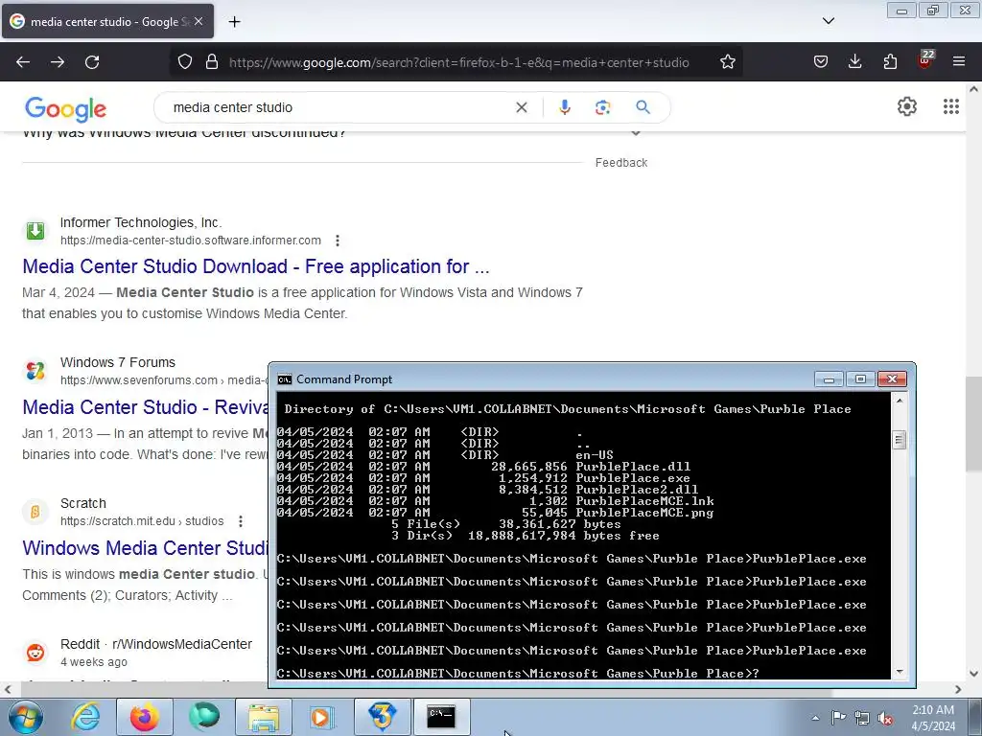Screen dimensions: 982x736
Task: Open Windows Media Center Studio Scratch link
Action: click(x=146, y=547)
